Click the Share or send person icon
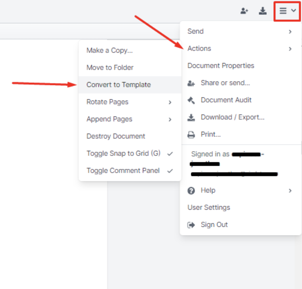 (191, 83)
